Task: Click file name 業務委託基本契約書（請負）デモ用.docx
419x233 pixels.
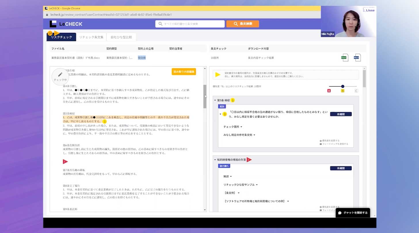Action: (75, 58)
